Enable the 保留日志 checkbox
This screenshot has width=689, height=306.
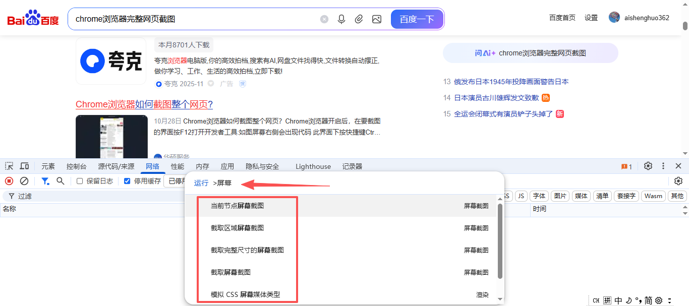coord(80,181)
